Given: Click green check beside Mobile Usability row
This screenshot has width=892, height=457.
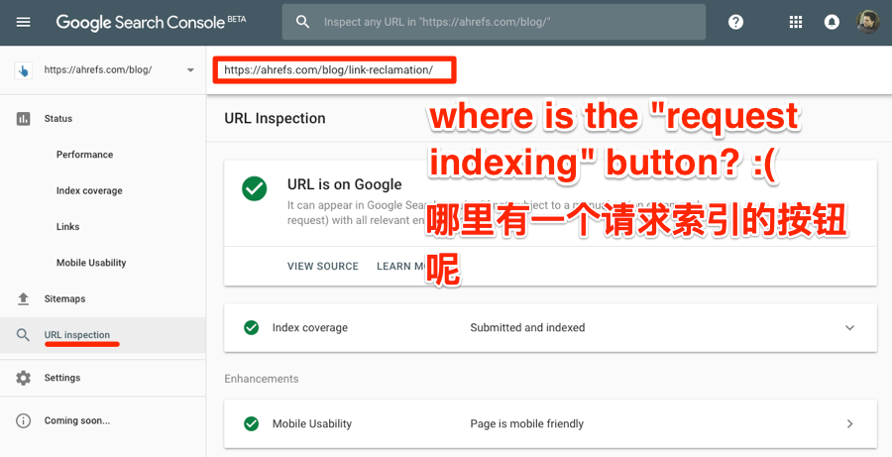Looking at the screenshot, I should click(251, 423).
